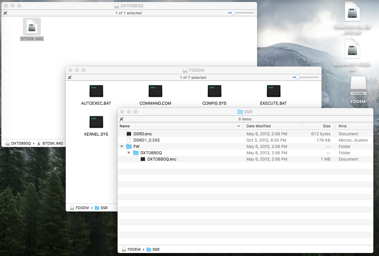Click the customize toolbar icon in FDOEM window

pos(70,77)
